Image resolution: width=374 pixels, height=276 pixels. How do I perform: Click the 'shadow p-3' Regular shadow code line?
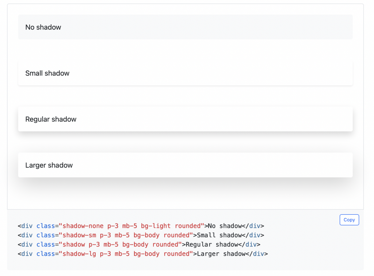tap(139, 244)
